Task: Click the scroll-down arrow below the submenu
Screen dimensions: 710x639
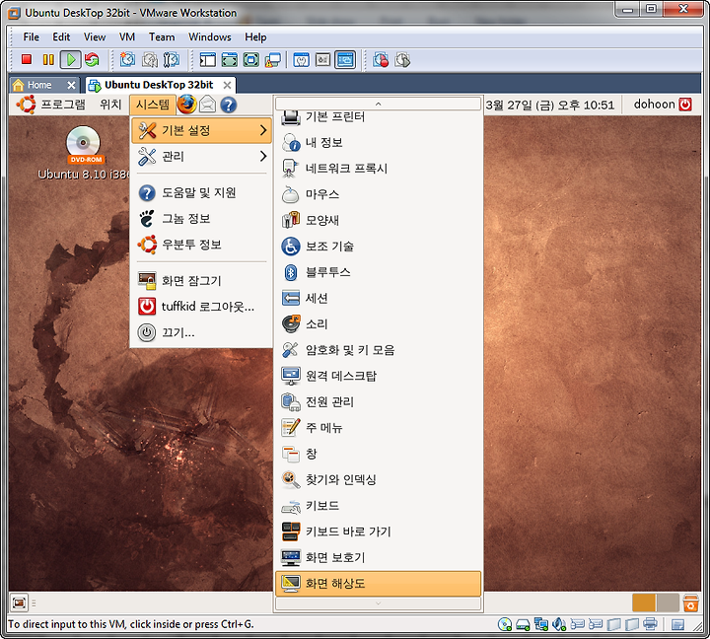Action: tap(378, 603)
